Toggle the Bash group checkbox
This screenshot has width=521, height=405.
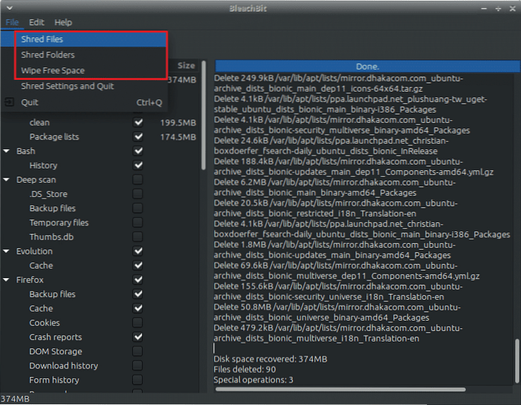click(138, 151)
